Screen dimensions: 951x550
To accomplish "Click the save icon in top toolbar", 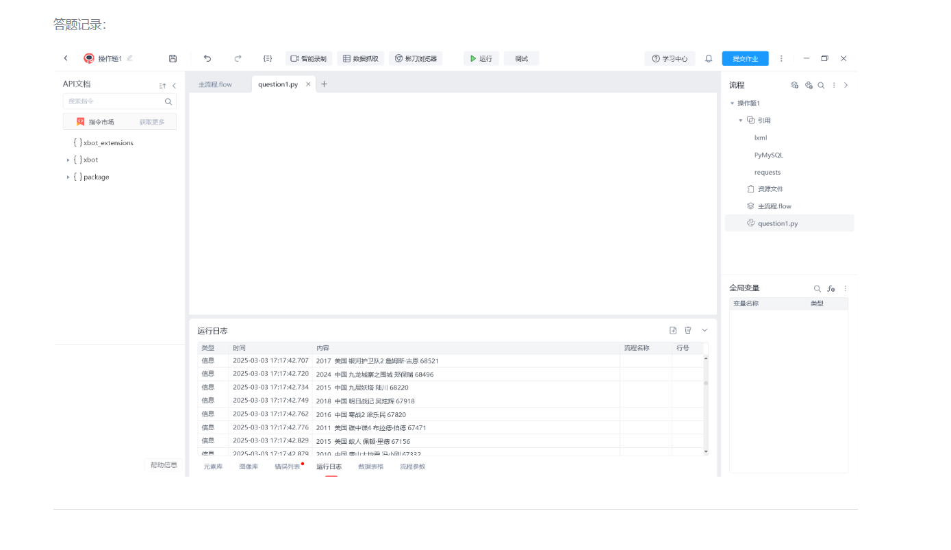I will pyautogui.click(x=173, y=59).
